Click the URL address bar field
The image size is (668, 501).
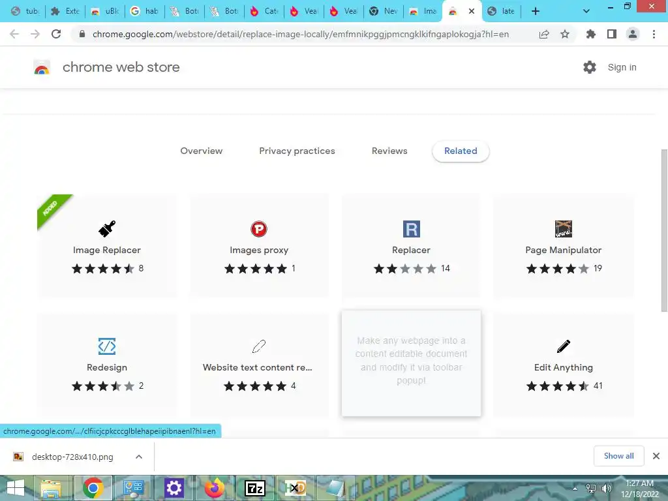[300, 34]
